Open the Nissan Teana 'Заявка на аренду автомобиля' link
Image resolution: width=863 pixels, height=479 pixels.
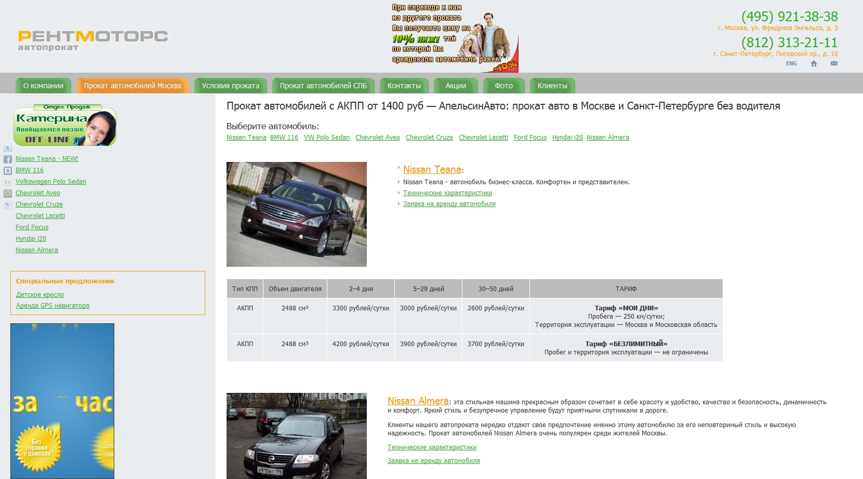449,204
